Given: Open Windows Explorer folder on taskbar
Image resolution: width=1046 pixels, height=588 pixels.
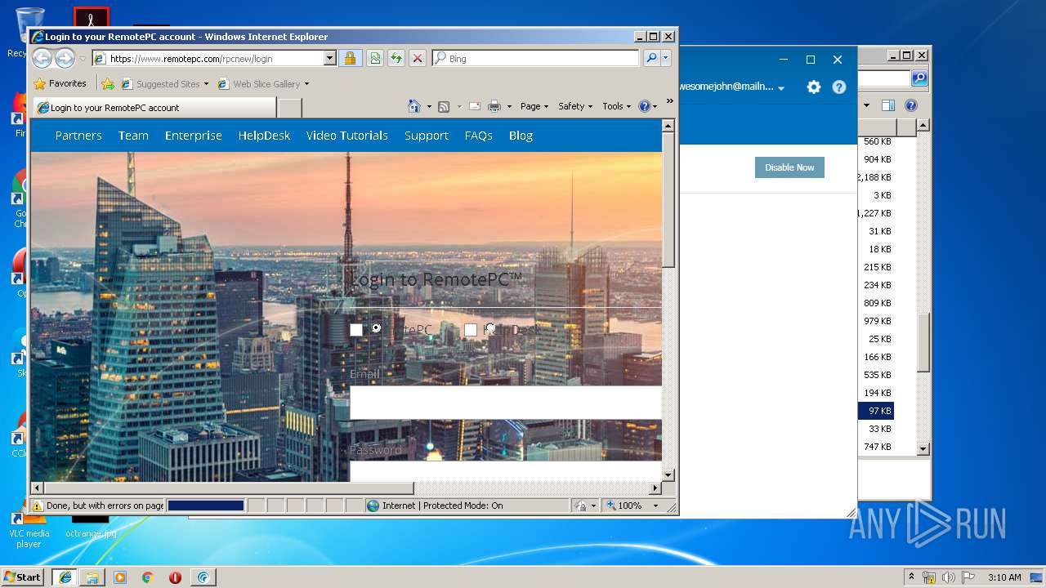Looking at the screenshot, I should pos(92,577).
